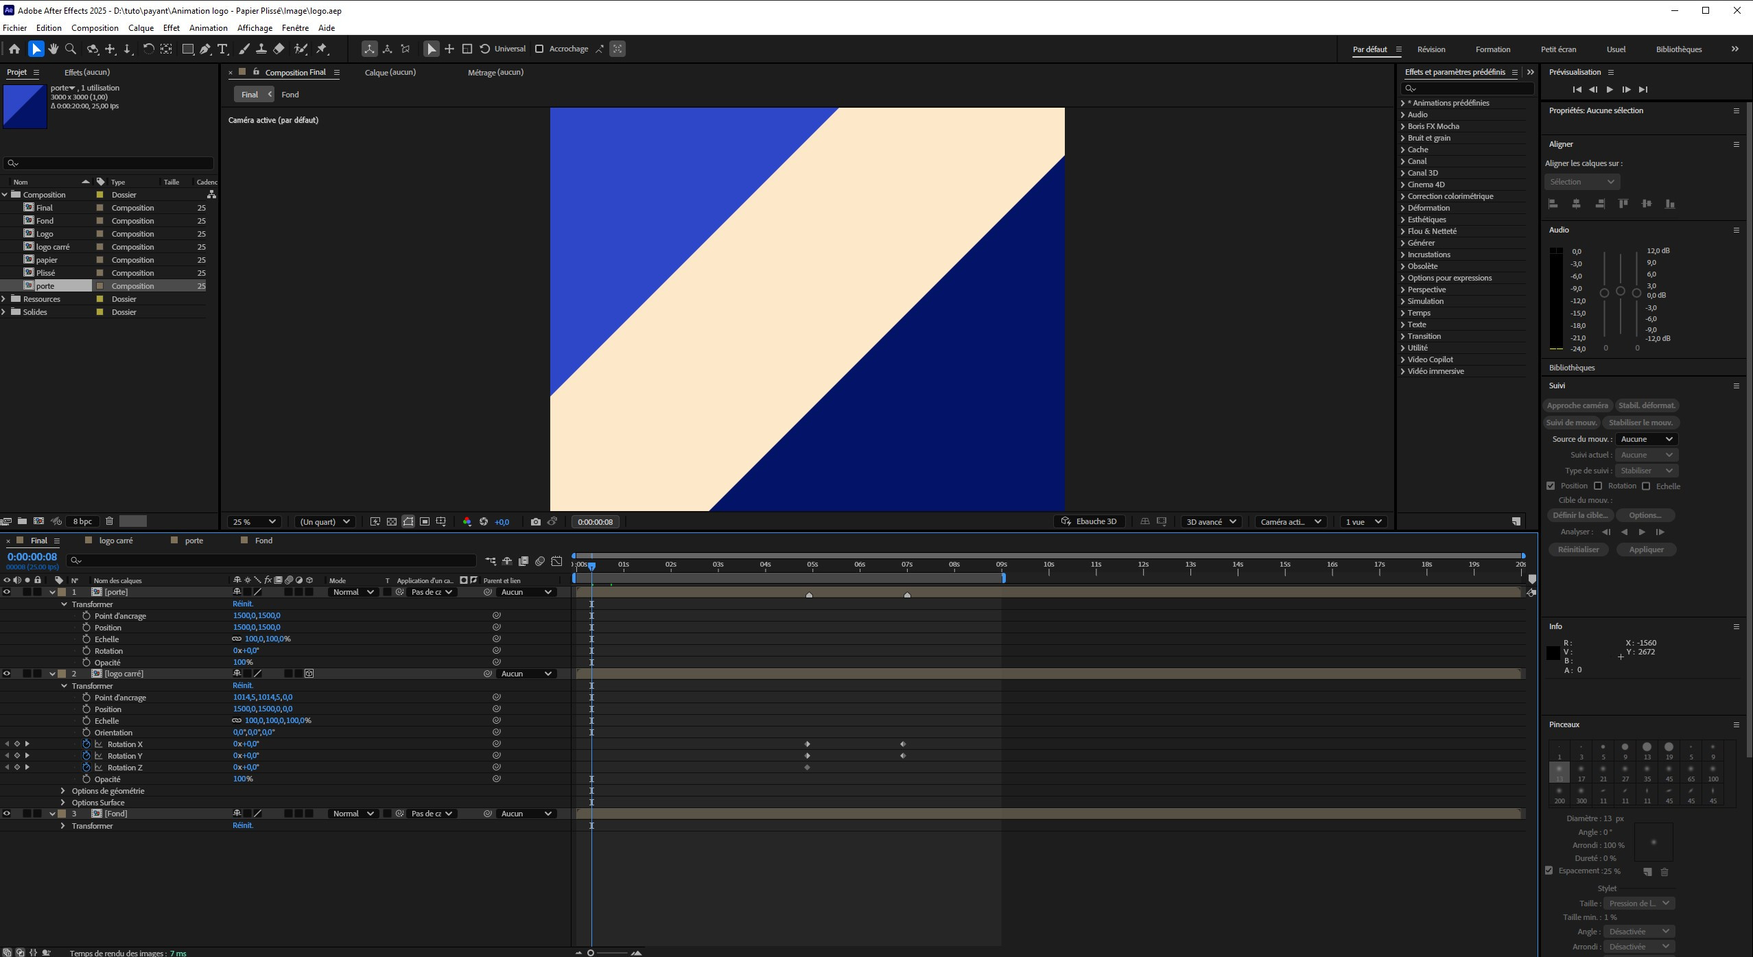Toggle Rotation X stopwatch on logo carré
The image size is (1753, 957).
(86, 744)
